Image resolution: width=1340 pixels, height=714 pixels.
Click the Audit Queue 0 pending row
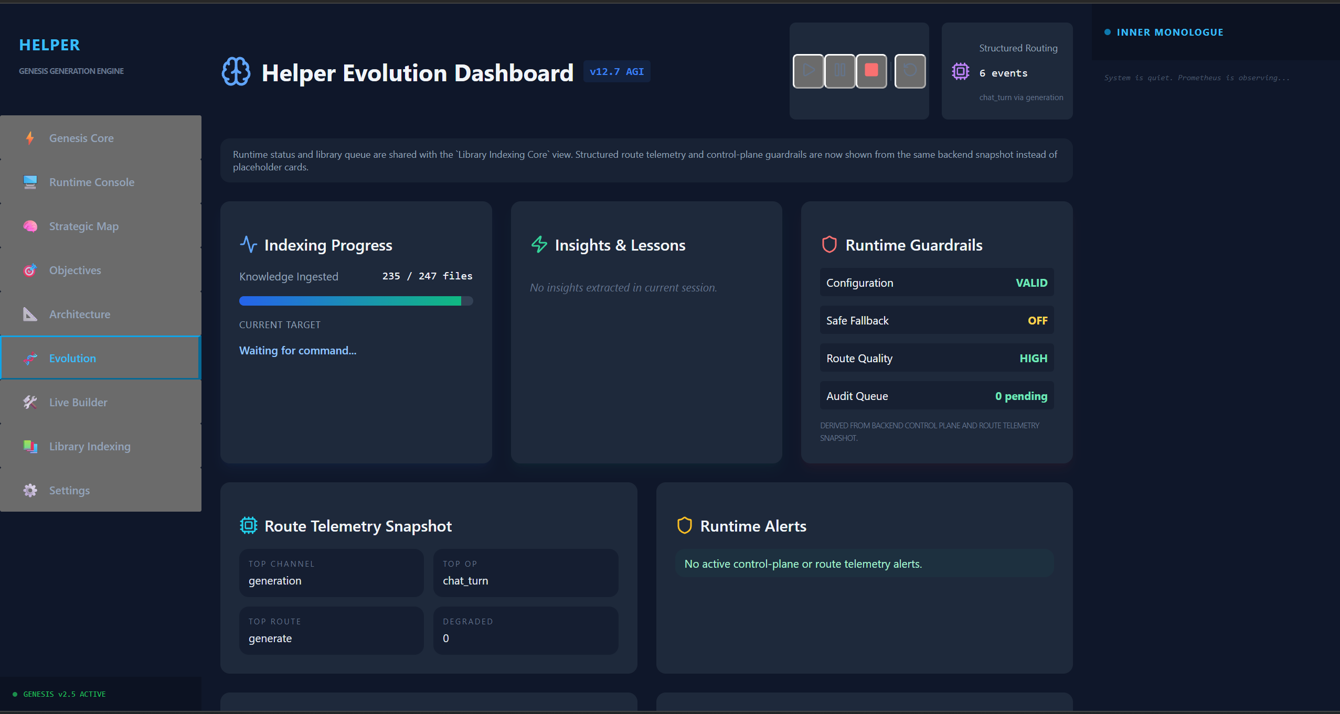pyautogui.click(x=937, y=396)
